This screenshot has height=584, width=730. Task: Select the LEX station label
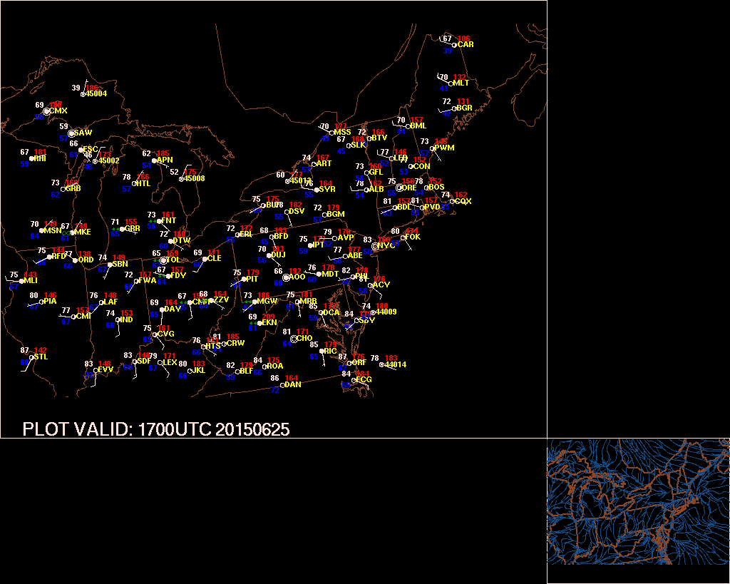(170, 363)
